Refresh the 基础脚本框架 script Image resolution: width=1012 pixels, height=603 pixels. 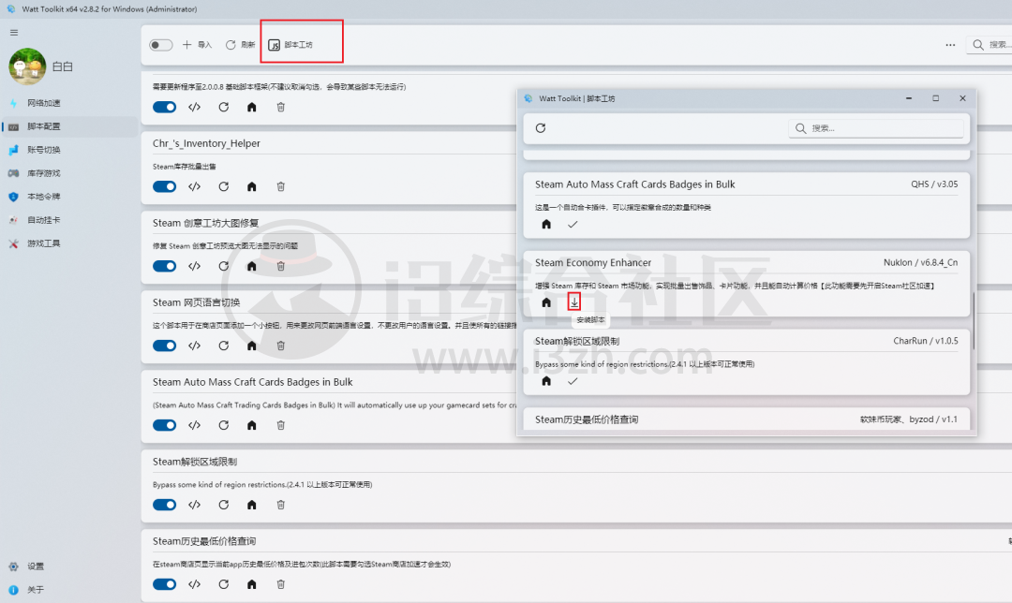(223, 107)
